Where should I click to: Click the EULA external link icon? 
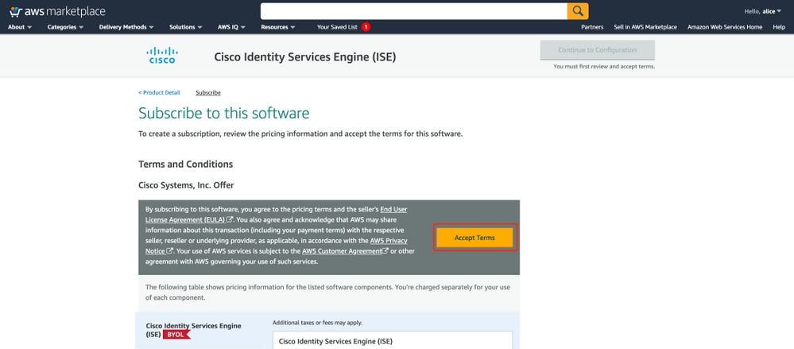[230, 219]
